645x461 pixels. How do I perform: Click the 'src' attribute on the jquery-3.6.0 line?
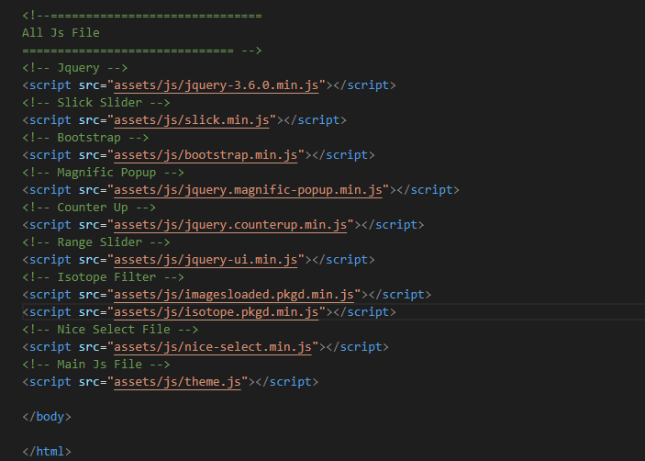coord(89,85)
